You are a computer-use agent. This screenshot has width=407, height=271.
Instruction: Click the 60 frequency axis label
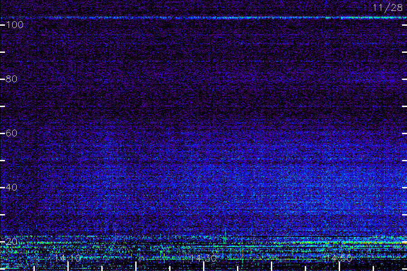(x=11, y=133)
